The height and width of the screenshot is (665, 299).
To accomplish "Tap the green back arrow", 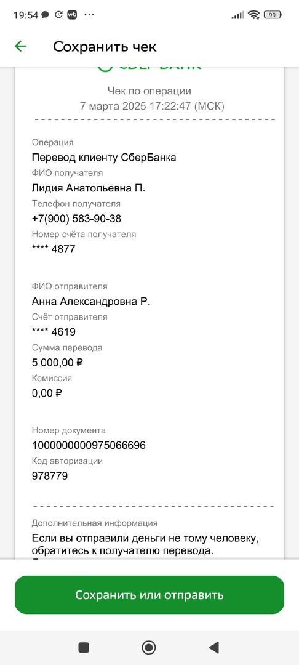I will (x=21, y=46).
